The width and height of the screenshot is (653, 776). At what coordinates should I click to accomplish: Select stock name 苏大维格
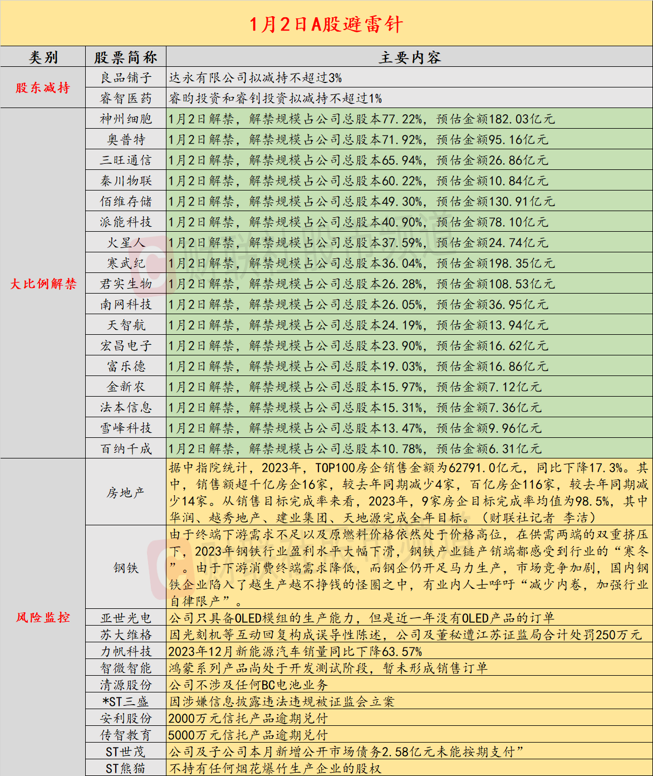click(x=126, y=635)
